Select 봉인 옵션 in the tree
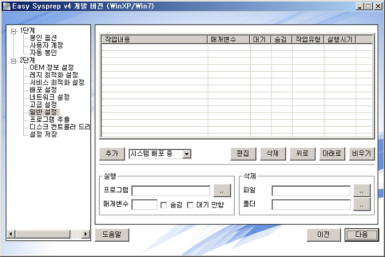The height and width of the screenshot is (257, 385). tap(43, 37)
